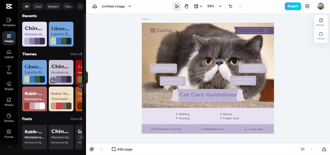Open the user profile avatar
This screenshot has width=330, height=155.
tap(321, 6)
